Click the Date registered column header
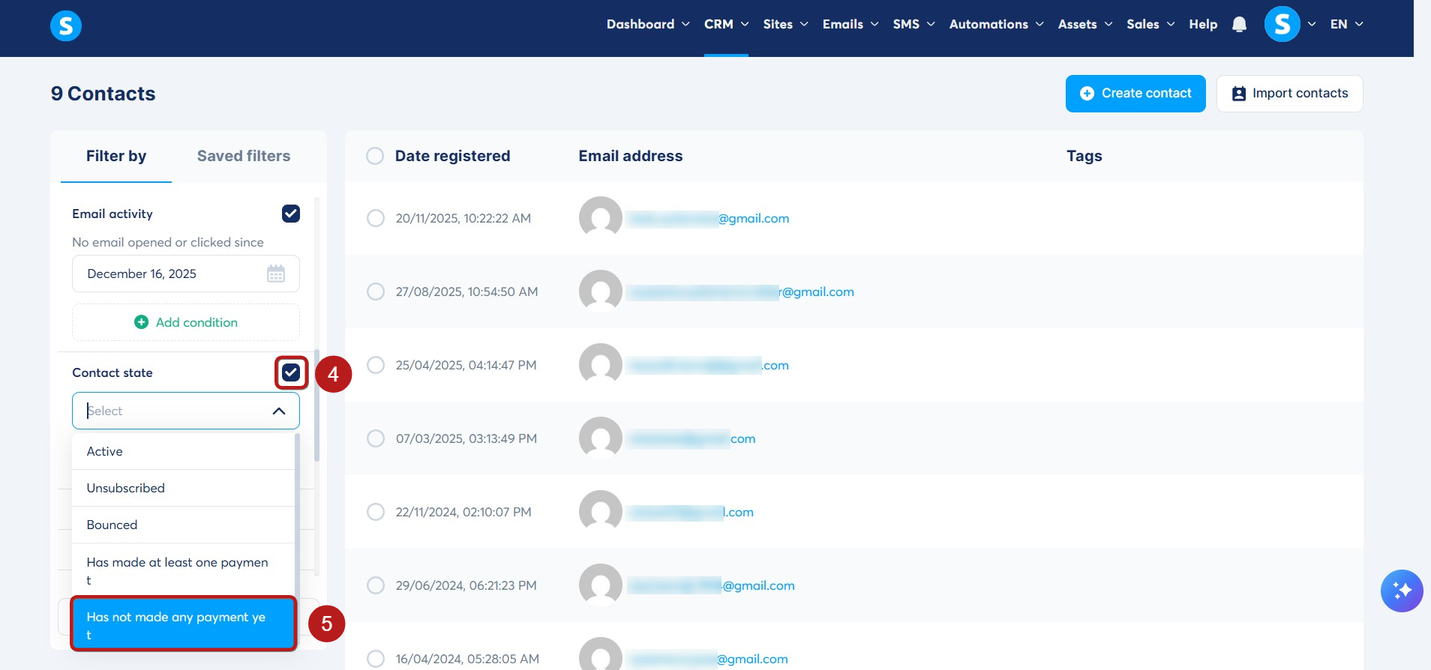 tap(452, 156)
